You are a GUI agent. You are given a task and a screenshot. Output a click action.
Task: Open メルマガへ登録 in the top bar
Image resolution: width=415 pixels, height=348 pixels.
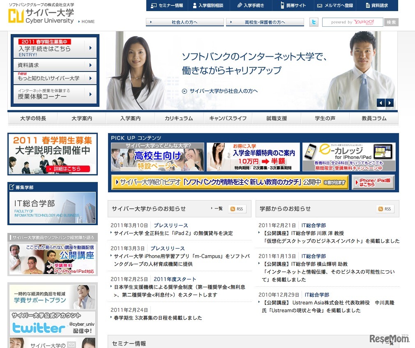tap(335, 5)
